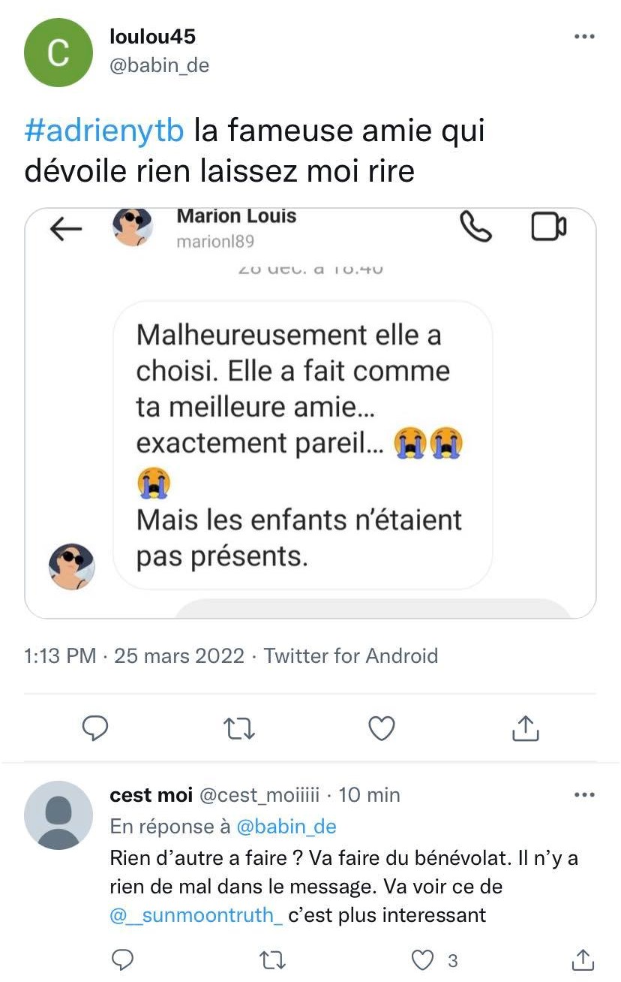Open more options for loulou45's tweet
Viewport: 621px width, 982px height.
click(x=584, y=36)
